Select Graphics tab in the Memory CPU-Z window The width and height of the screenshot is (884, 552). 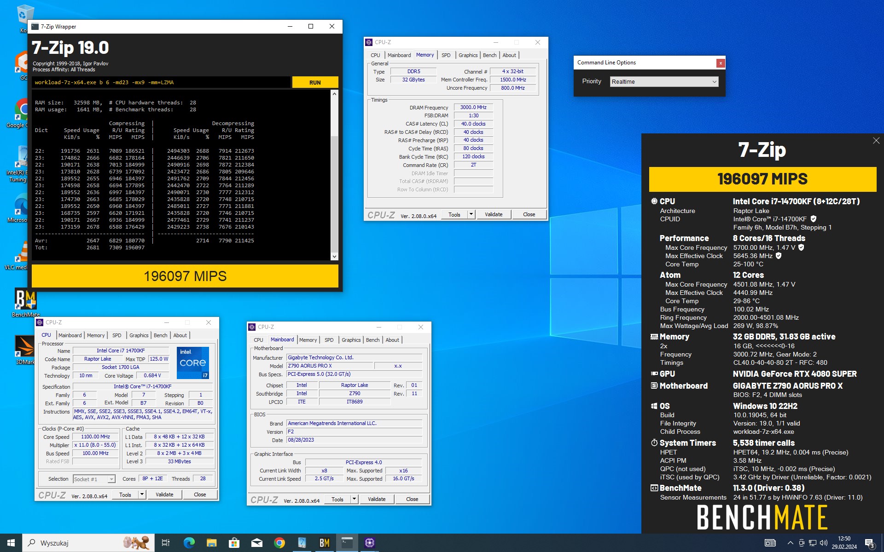click(x=468, y=55)
